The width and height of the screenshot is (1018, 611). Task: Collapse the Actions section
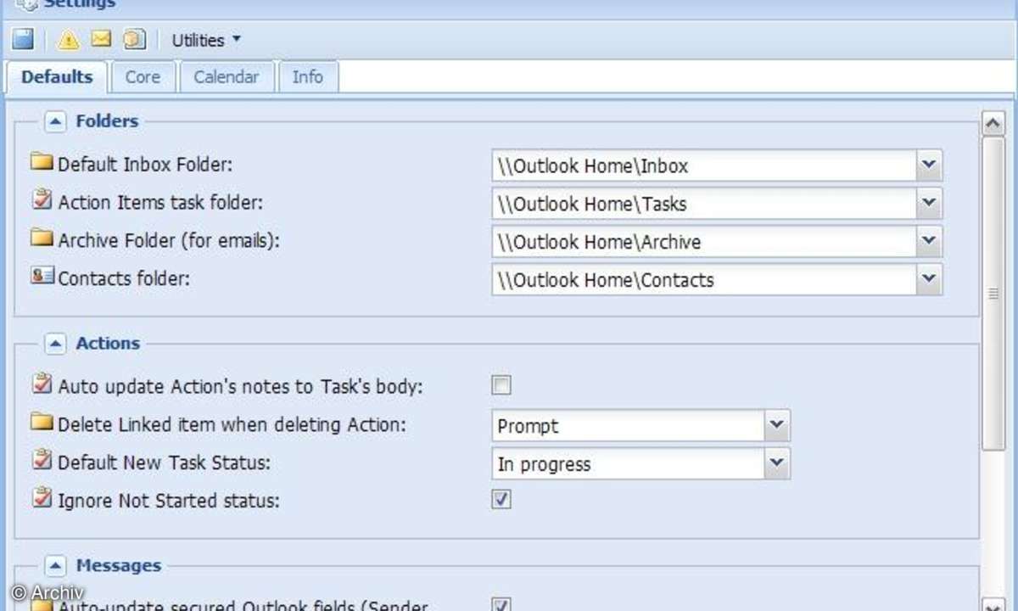pos(55,344)
